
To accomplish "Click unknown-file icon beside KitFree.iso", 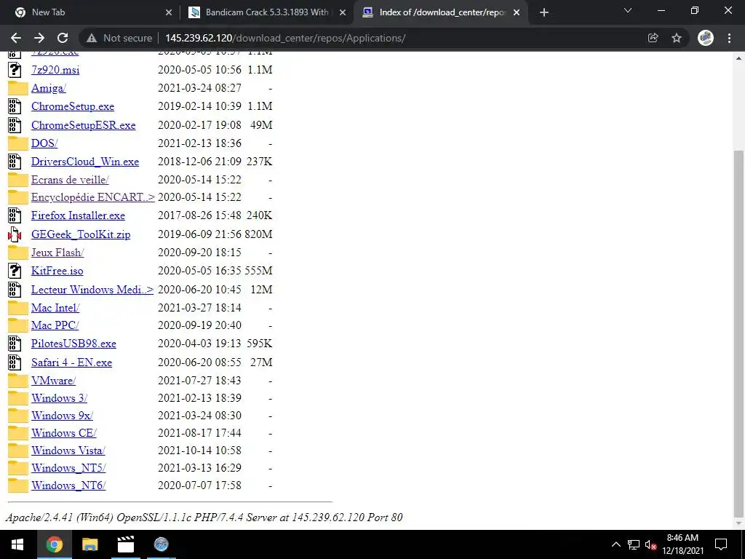I will [x=15, y=271].
